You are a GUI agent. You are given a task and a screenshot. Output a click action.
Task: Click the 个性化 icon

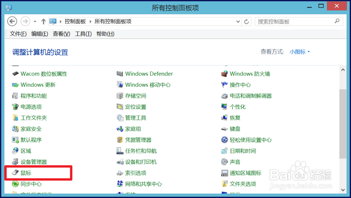tap(224, 107)
